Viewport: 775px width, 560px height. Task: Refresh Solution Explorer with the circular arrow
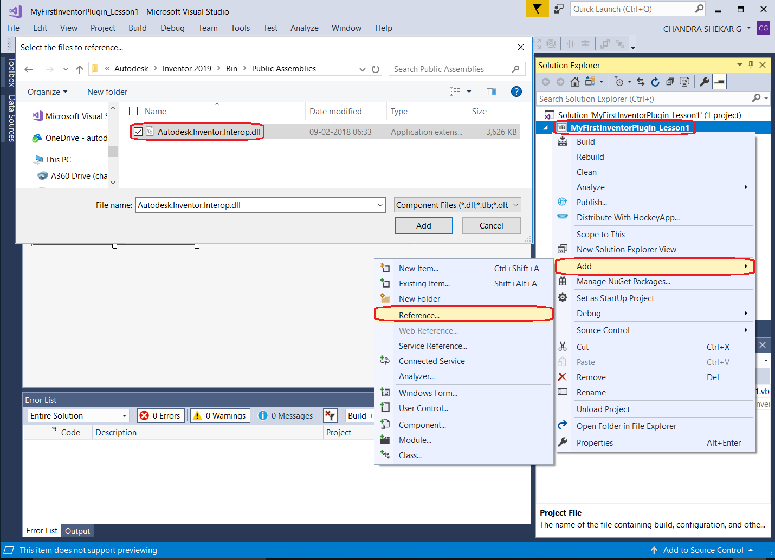(655, 82)
